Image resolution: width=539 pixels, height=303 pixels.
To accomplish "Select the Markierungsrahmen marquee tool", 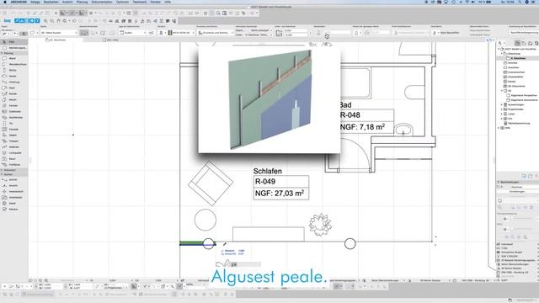I will [13, 48].
